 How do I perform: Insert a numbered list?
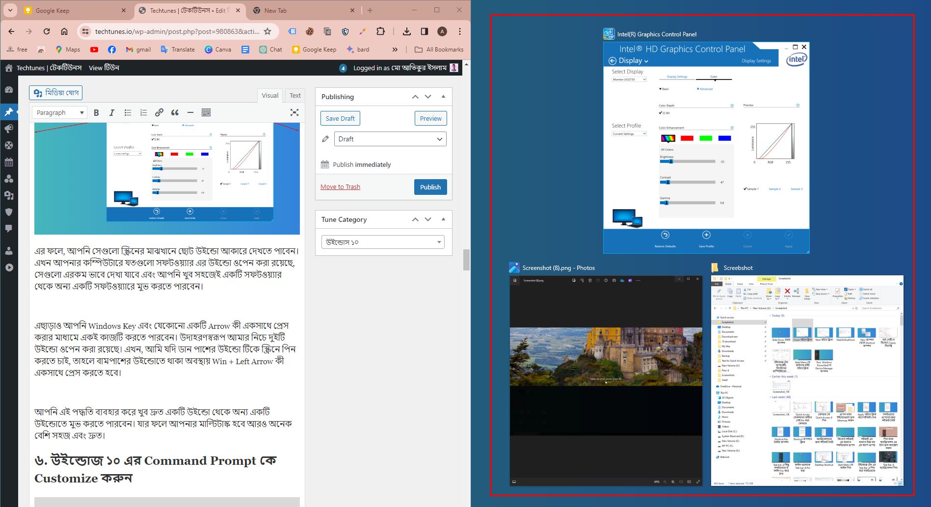coord(143,112)
